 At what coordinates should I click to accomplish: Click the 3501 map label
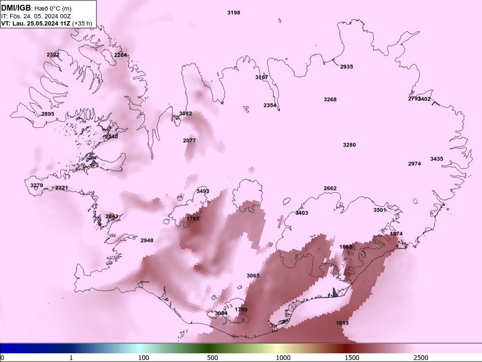point(380,210)
